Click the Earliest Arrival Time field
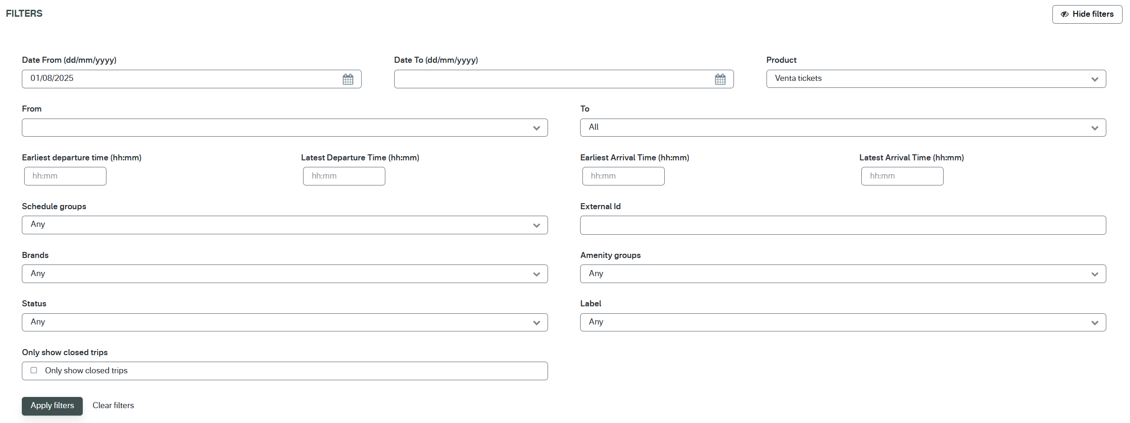Screen dimensions: 1130x423 click(x=623, y=176)
